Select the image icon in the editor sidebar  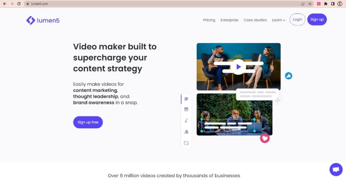pyautogui.click(x=186, y=109)
